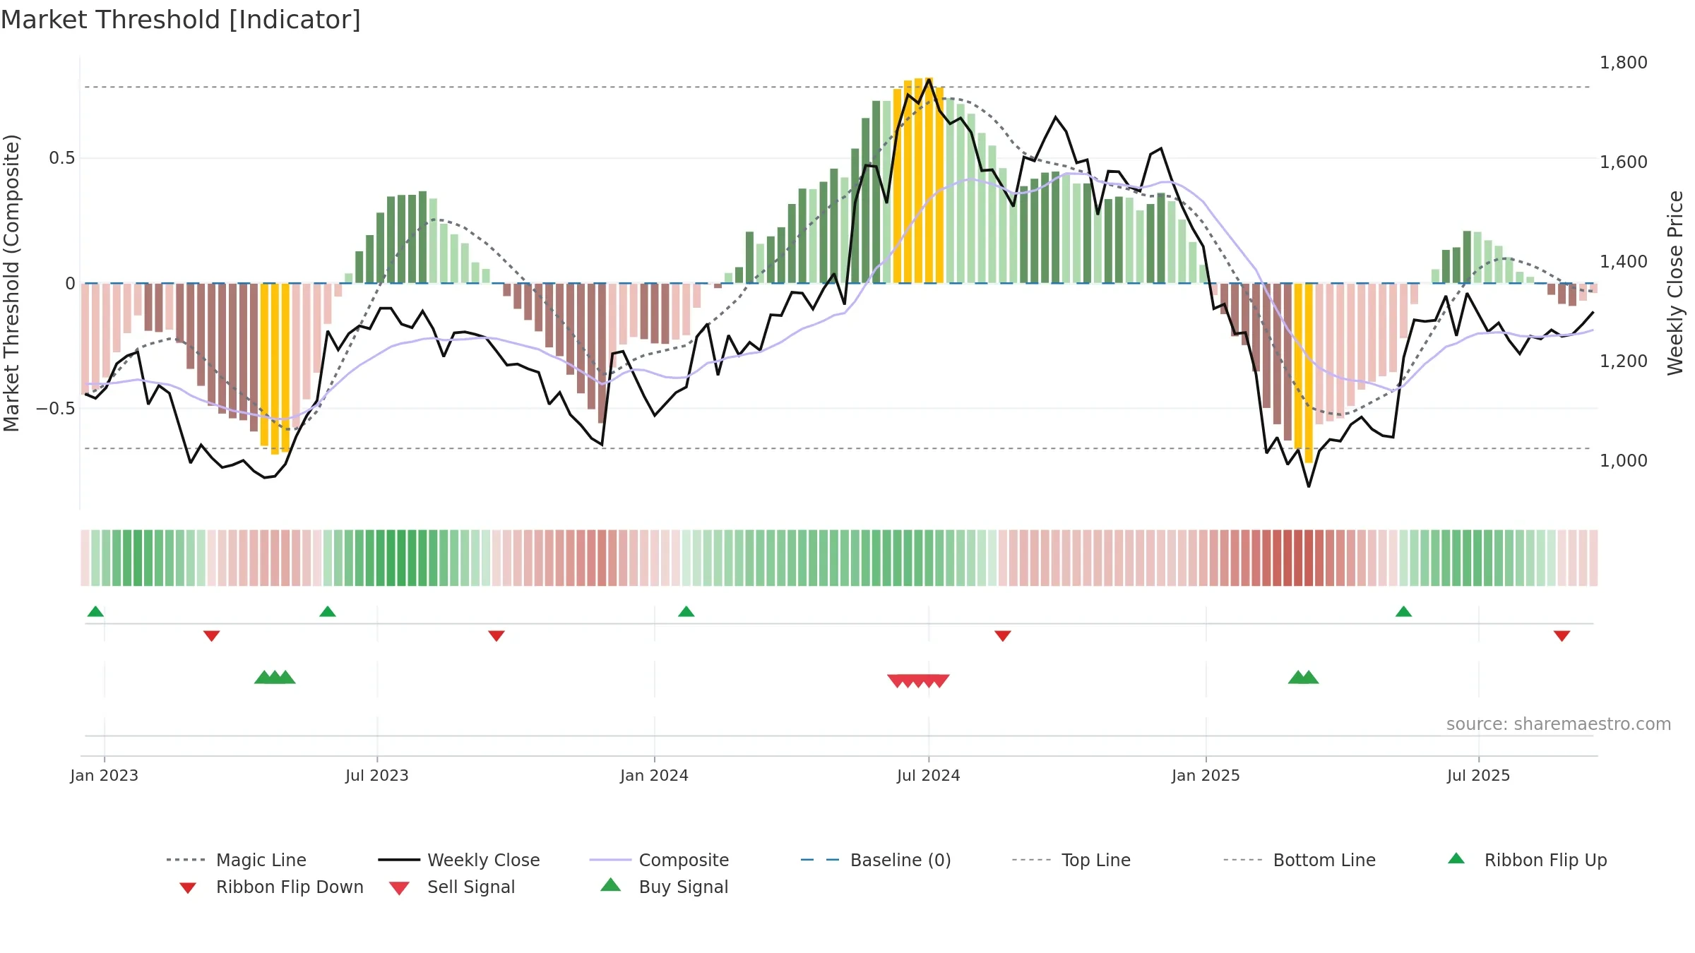Click the Market Threshold (Composite) axis title
The height and width of the screenshot is (953, 1695).
[x=12, y=283]
